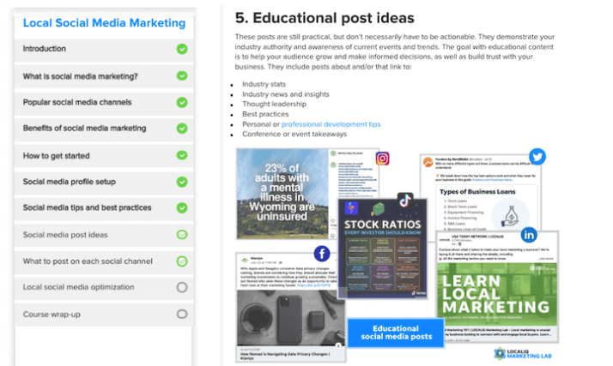The width and height of the screenshot is (613, 366).
Task: Click the LOCALiQ Marketing Lab logo
Action: [x=523, y=353]
